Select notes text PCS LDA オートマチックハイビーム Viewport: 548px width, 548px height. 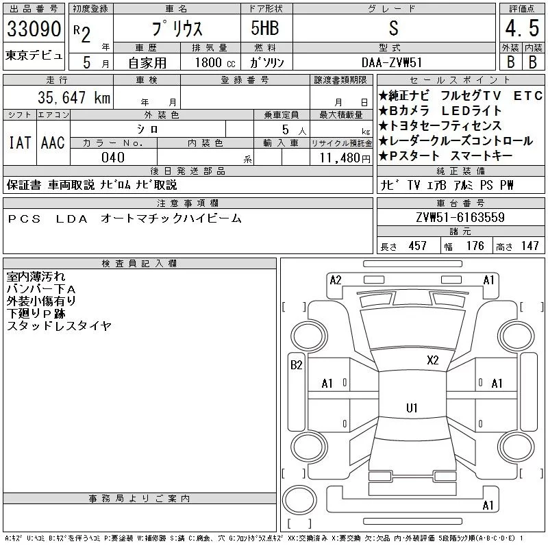coord(125,219)
